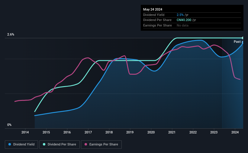Toggle the Earnings Per Share legend button

click(101, 145)
